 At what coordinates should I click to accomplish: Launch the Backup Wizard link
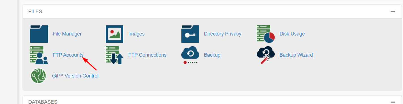coord(296,55)
